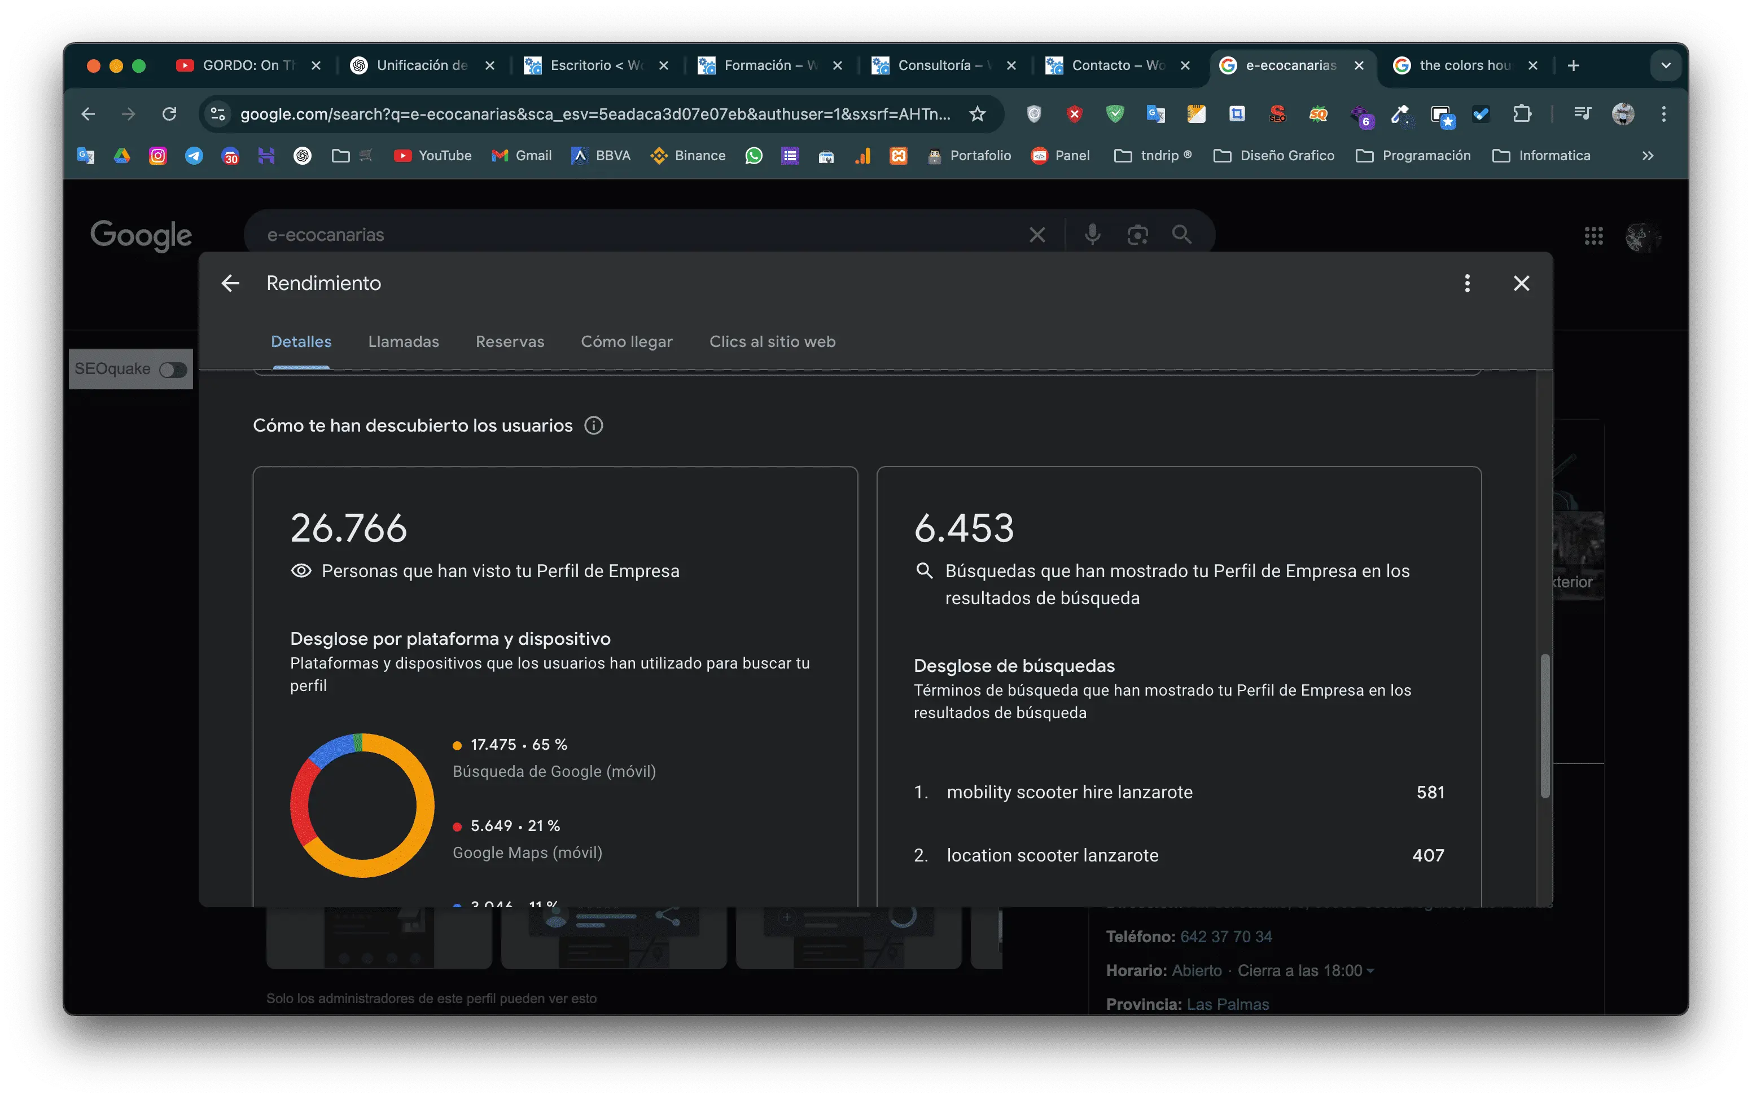This screenshot has height=1099, width=1752.
Task: Open the ChatGPT bookmark icon
Action: click(303, 156)
